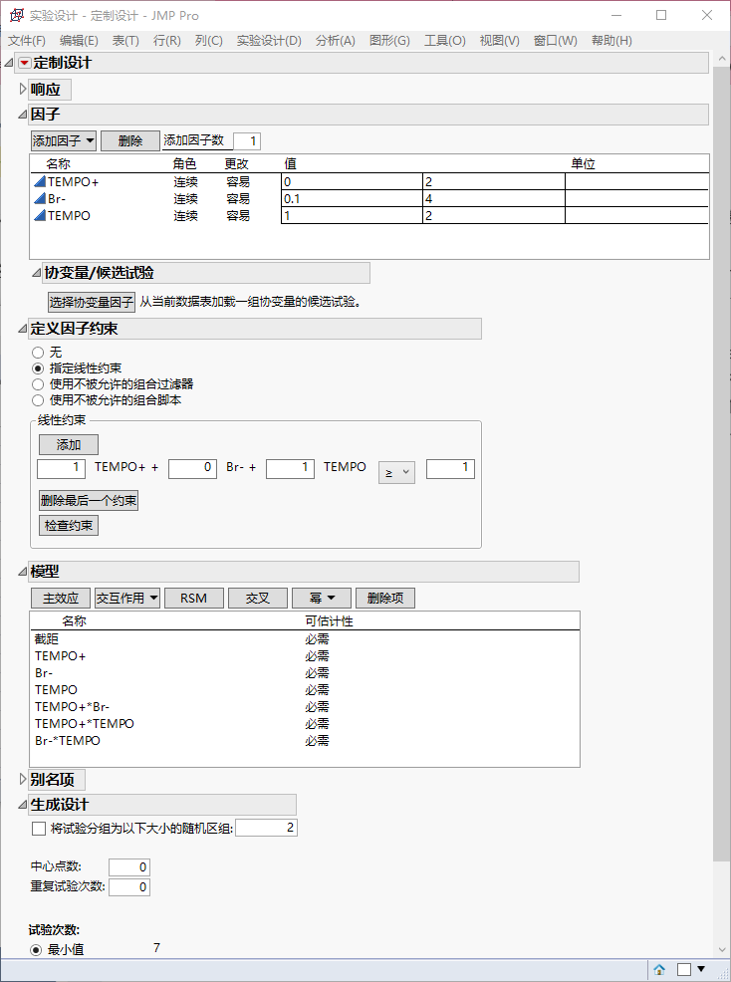Click the RSM button
Image resolution: width=731 pixels, height=982 pixels.
[193, 599]
